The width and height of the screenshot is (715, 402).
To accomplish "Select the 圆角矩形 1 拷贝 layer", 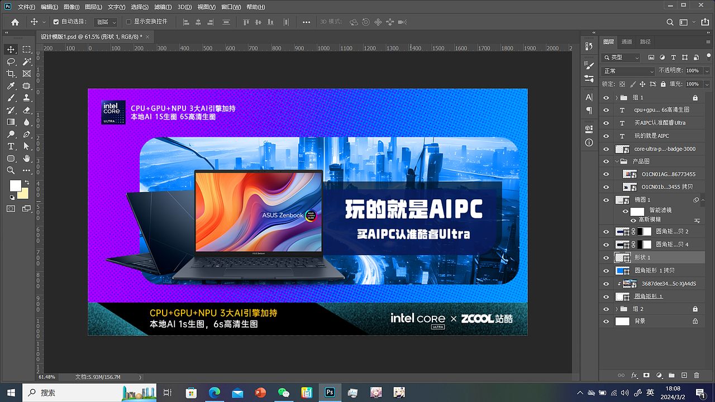I will pos(651,270).
